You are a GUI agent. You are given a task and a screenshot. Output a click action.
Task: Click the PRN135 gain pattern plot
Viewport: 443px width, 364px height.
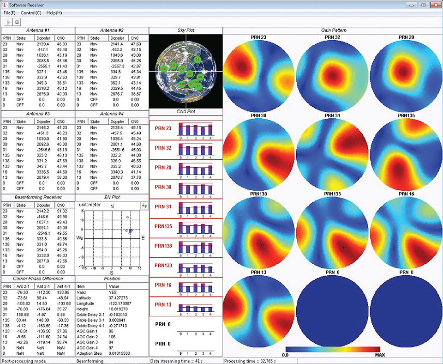point(406,153)
